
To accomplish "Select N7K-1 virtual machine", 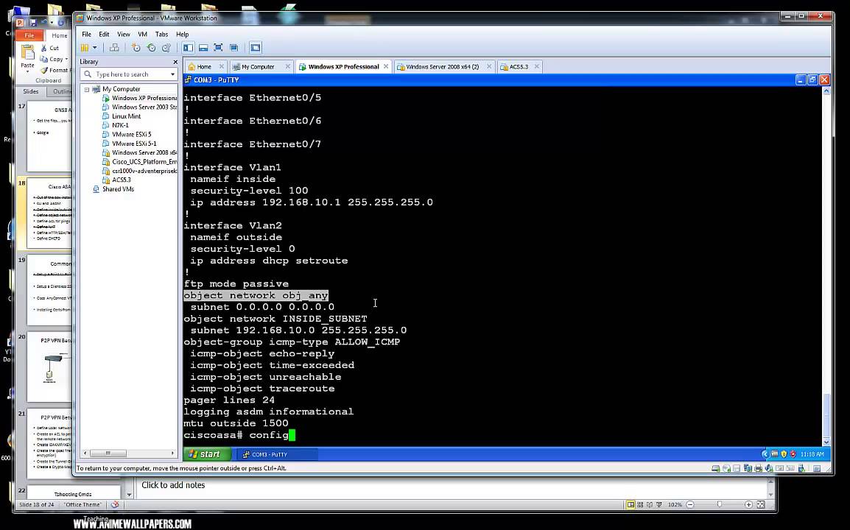I will pos(116,125).
